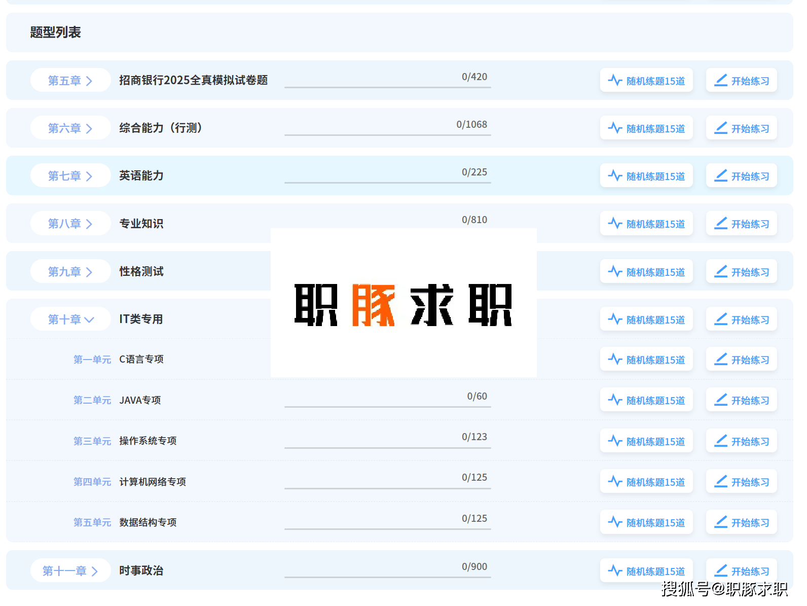The height and width of the screenshot is (606, 807).
Task: Click pulse icon in IT类专用 row
Action: 615,319
